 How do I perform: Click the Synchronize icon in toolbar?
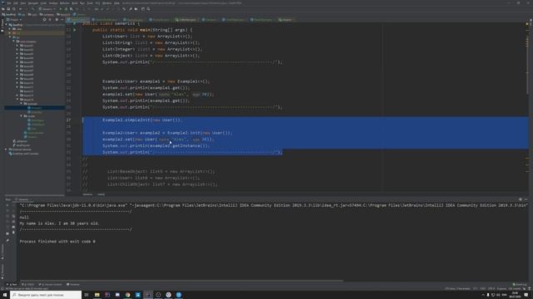point(14,9)
